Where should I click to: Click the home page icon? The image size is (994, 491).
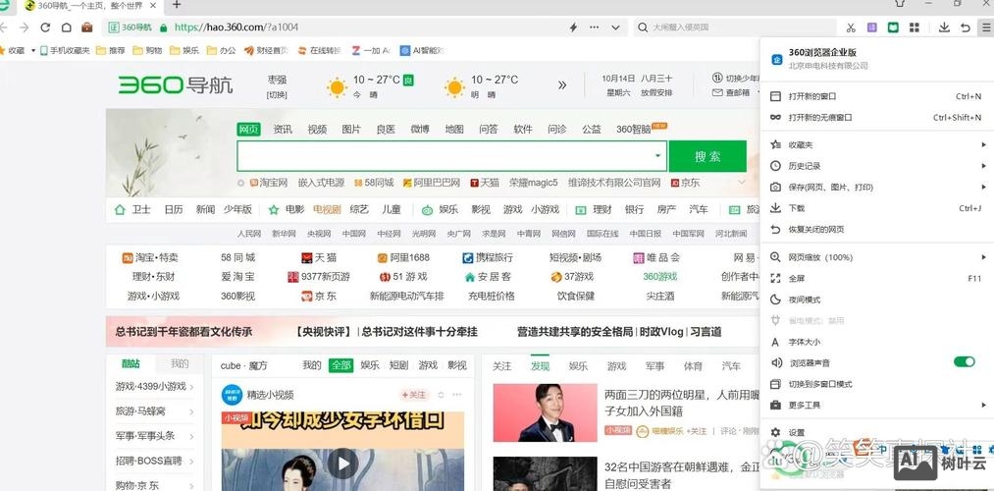tap(66, 27)
